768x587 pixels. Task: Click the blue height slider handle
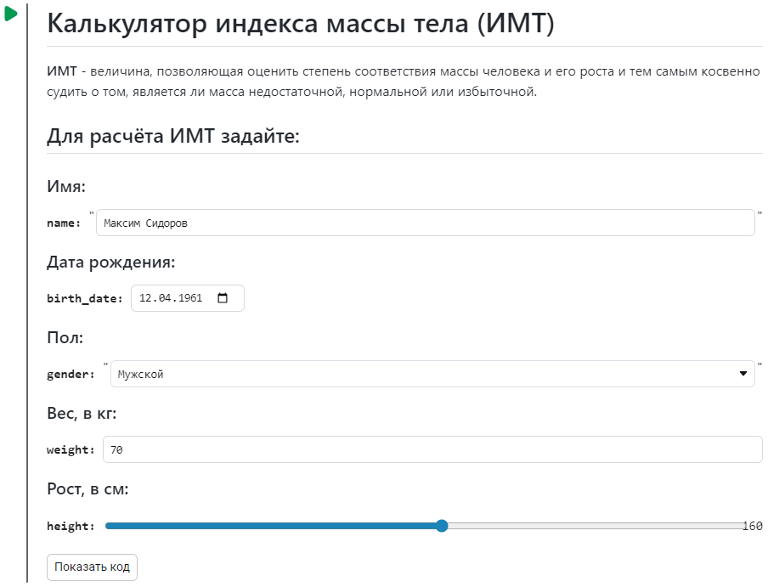pyautogui.click(x=442, y=526)
